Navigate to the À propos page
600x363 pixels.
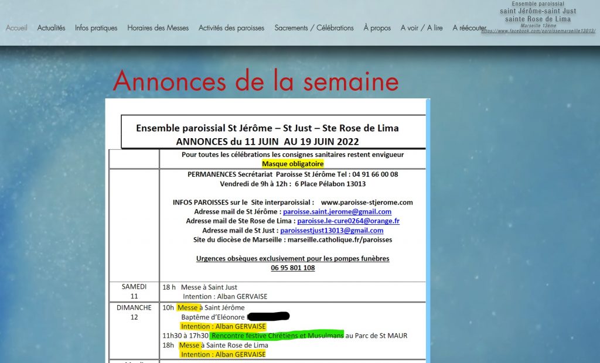(x=377, y=28)
